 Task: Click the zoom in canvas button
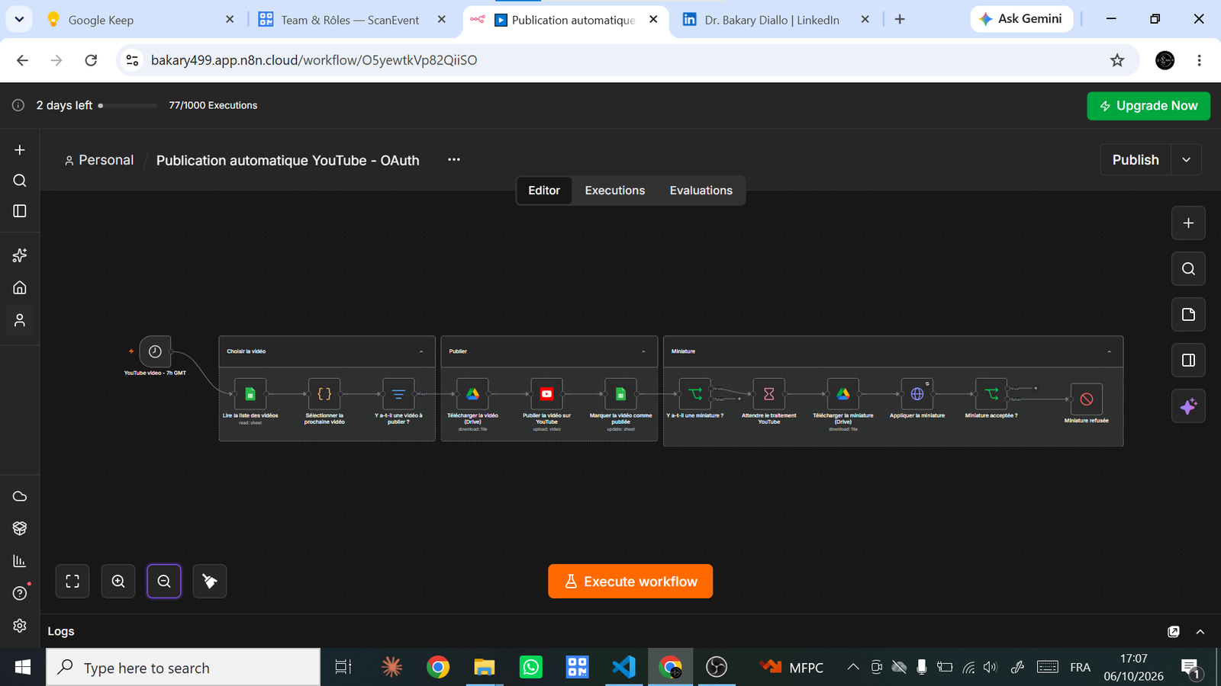118,582
